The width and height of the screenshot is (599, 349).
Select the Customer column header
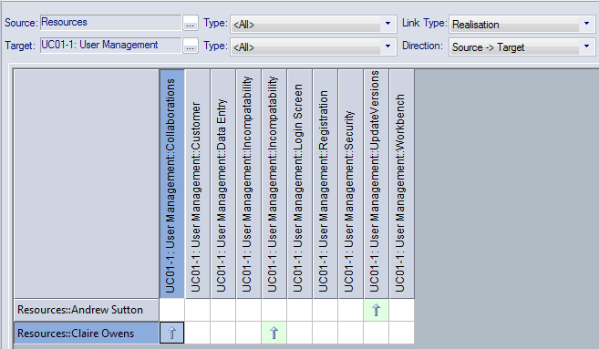coord(198,184)
